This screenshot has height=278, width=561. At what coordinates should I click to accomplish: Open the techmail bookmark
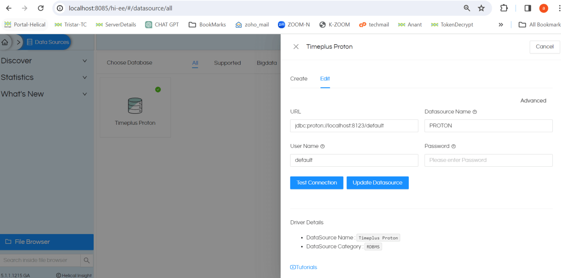(x=374, y=24)
